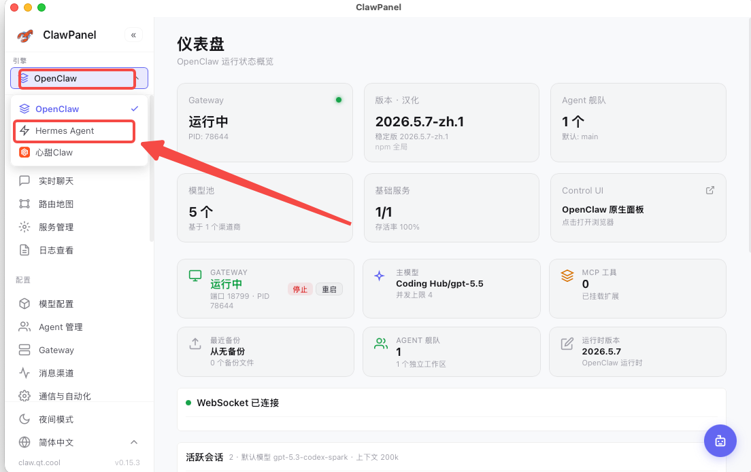Open the 版本 · 汉化 version card
The image size is (751, 472).
[452, 123]
